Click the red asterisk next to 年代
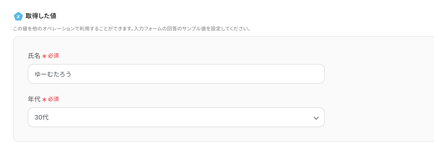 [x=44, y=100]
